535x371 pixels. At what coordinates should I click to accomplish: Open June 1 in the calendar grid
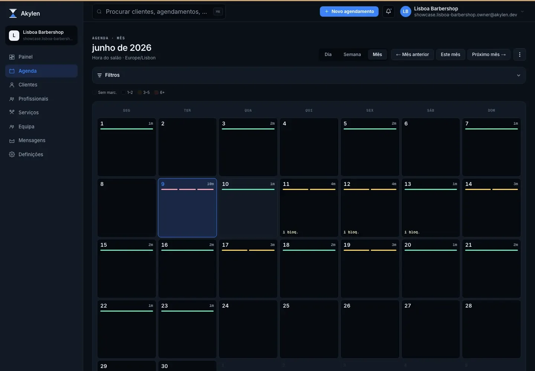point(127,147)
